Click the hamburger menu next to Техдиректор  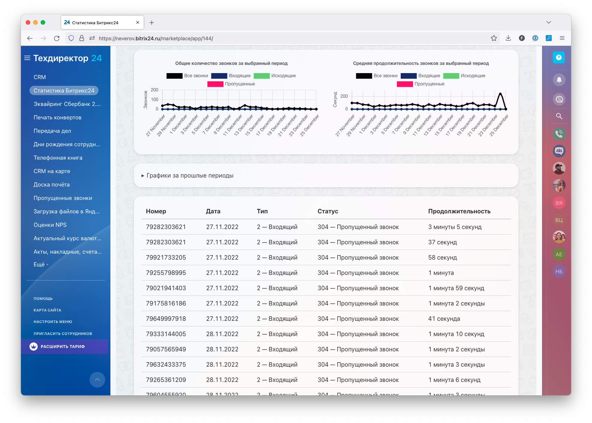[27, 58]
